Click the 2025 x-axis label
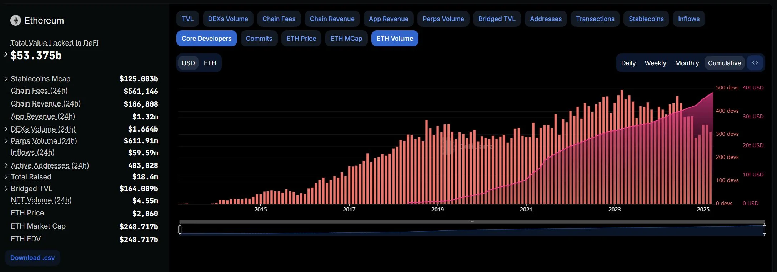The width and height of the screenshot is (777, 272). [703, 209]
